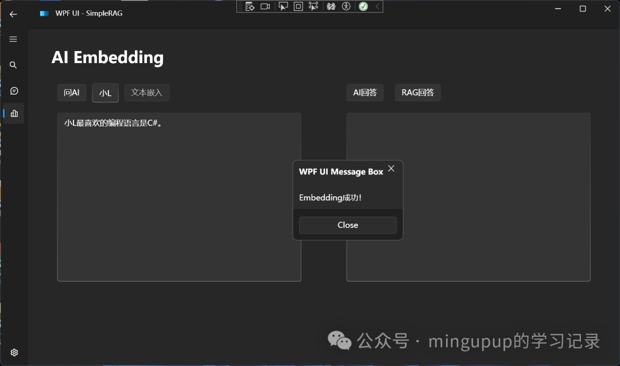620x366 pixels.
Task: Enable Select Element cursor tool
Action: click(283, 6)
